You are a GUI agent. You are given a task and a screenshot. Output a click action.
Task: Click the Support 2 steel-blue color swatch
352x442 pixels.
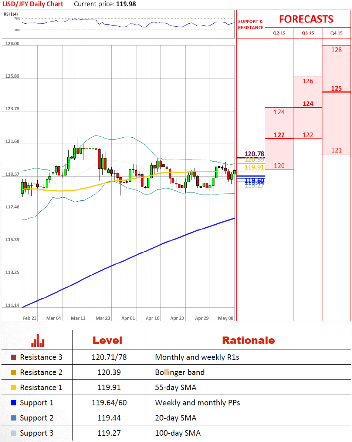[x=14, y=418]
